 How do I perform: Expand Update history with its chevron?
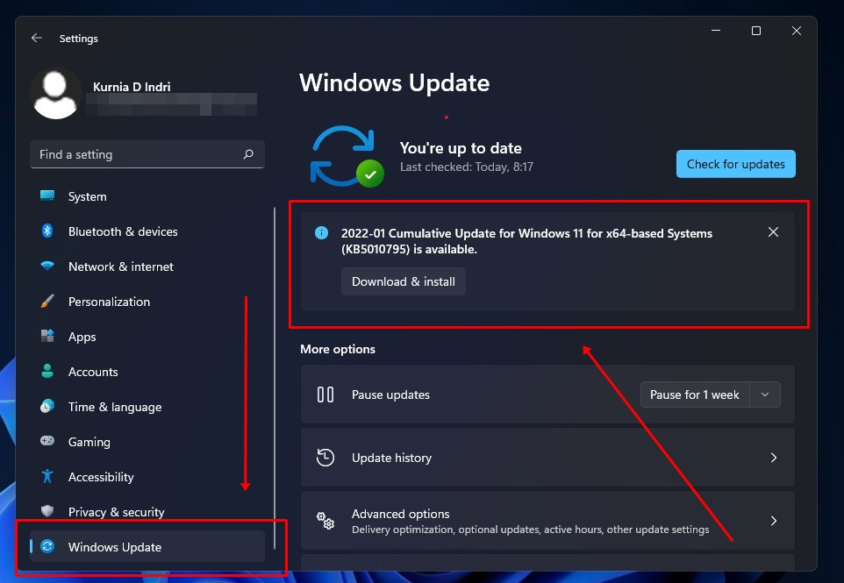773,458
